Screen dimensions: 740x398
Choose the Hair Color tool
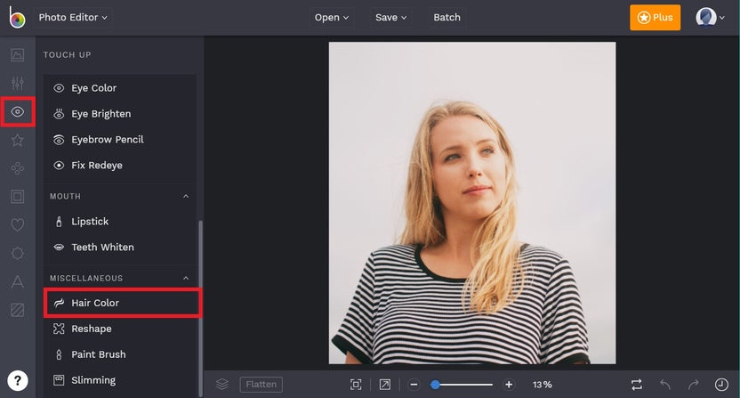[x=120, y=303]
